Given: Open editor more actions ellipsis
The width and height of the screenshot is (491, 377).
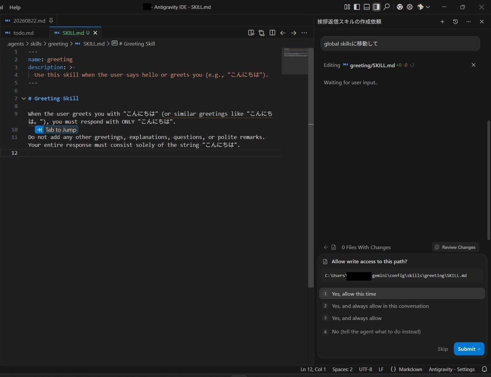Looking at the screenshot, I should [304, 33].
